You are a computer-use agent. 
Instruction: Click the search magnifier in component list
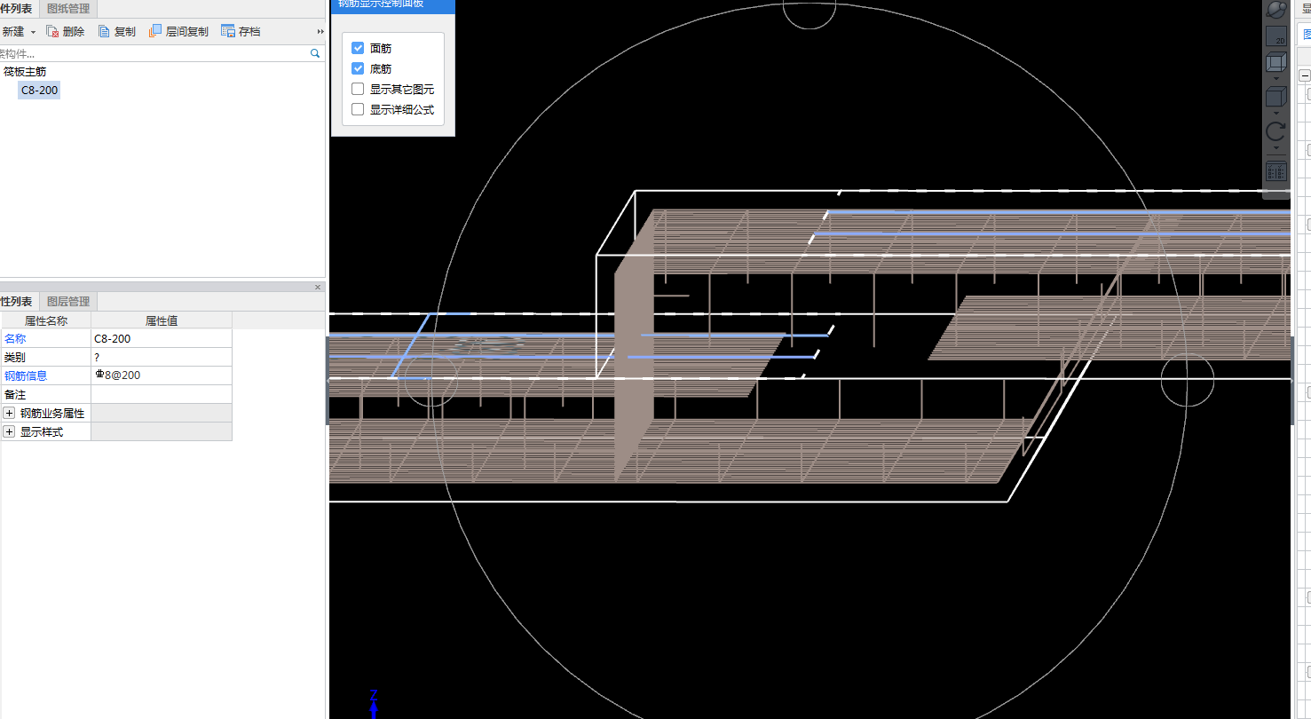point(315,53)
